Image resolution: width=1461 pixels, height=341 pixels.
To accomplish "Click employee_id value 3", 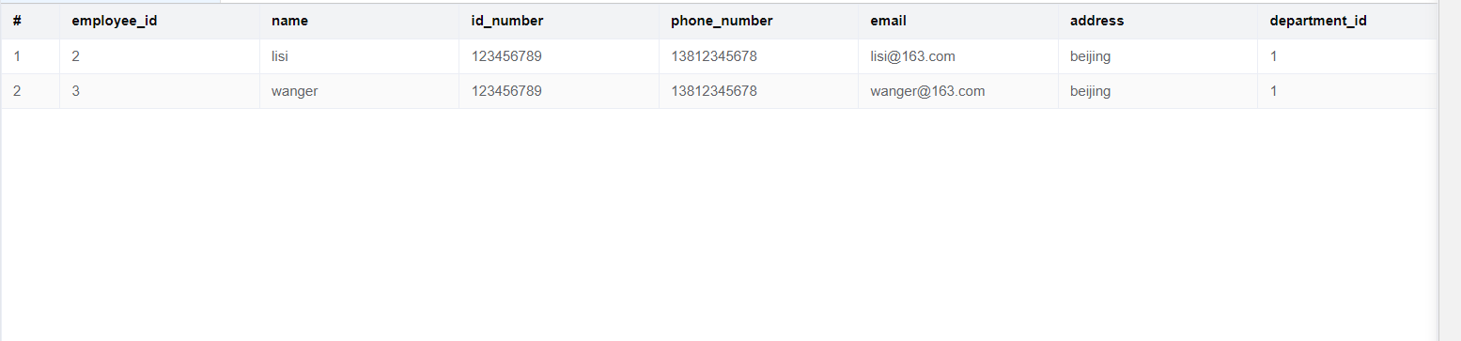I will coord(160,91).
